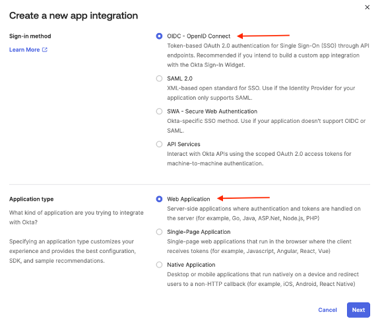Select the OIDC - OpenID Connect radio button
The width and height of the screenshot is (380, 321).
pyautogui.click(x=159, y=36)
